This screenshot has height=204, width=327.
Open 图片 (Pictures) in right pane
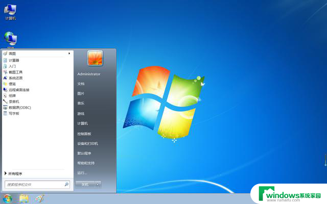(x=81, y=93)
